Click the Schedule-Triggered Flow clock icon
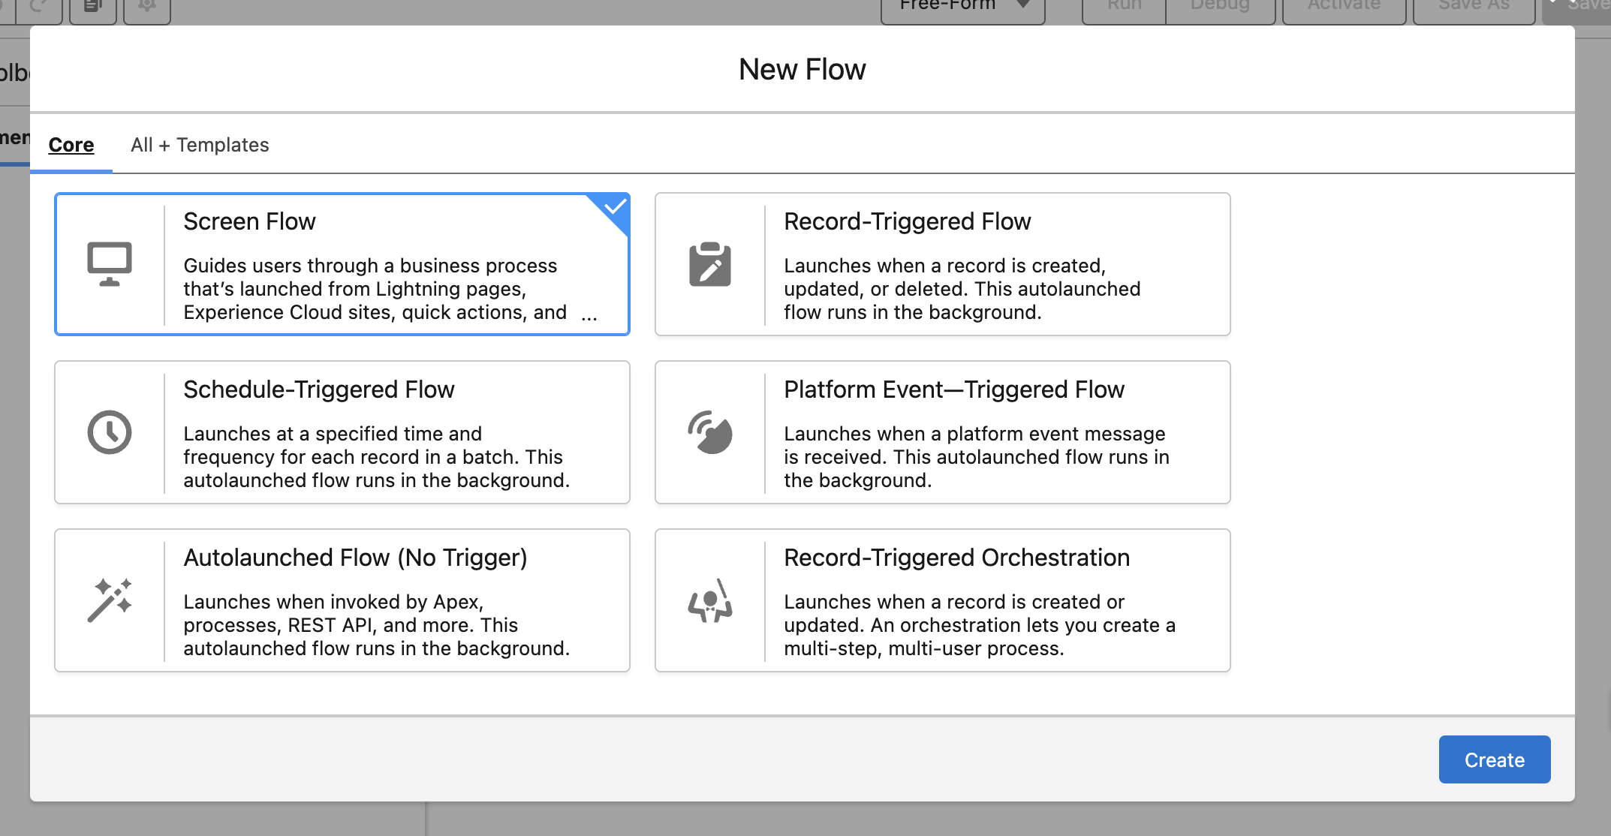Image resolution: width=1611 pixels, height=836 pixels. [110, 432]
